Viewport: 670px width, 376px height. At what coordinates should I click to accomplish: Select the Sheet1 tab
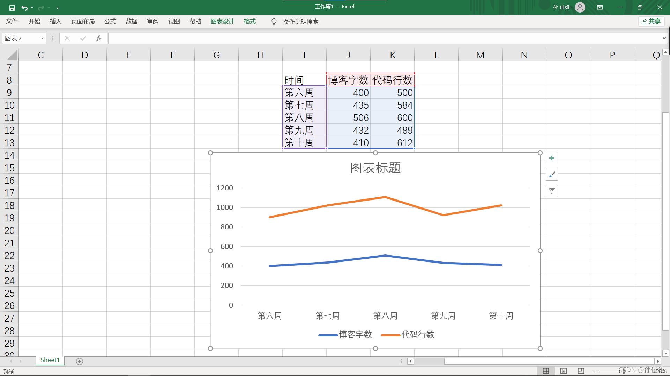point(50,360)
